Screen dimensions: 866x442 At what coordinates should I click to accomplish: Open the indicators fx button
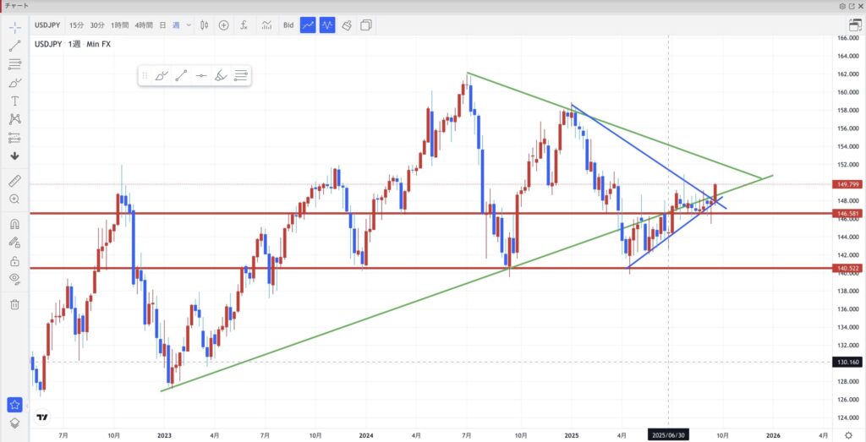[244, 25]
